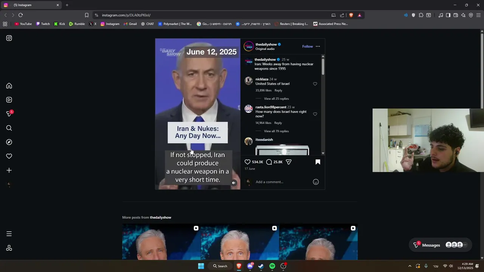Like nicklaza's comment
Image resolution: width=484 pixels, height=272 pixels.
click(315, 84)
